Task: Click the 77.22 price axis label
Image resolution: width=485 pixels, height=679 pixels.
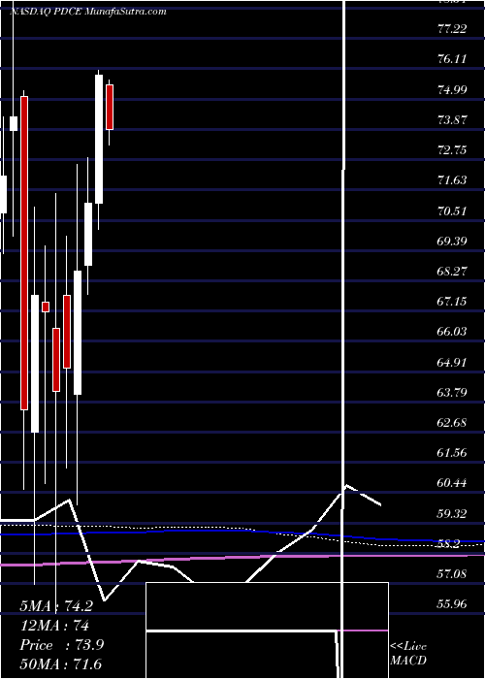Action: (452, 28)
